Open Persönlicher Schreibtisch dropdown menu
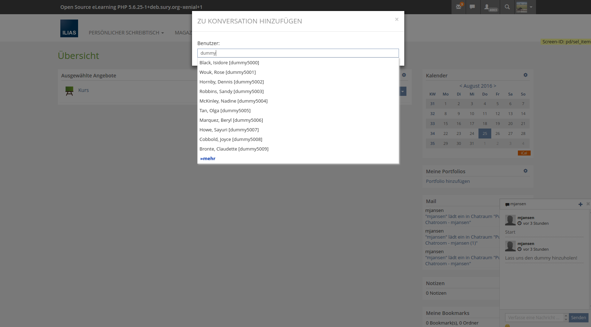 (126, 33)
